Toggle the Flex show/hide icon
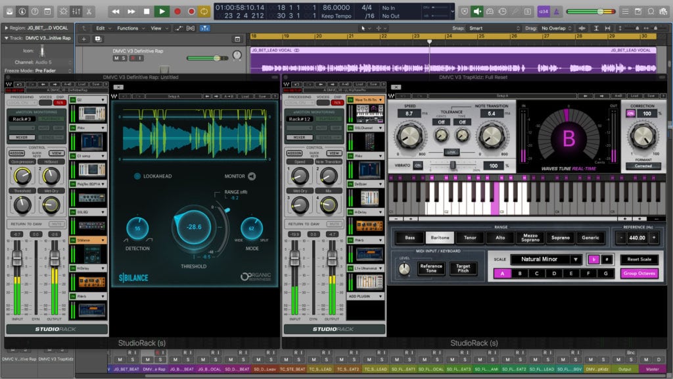673x379 pixels. tap(191, 28)
